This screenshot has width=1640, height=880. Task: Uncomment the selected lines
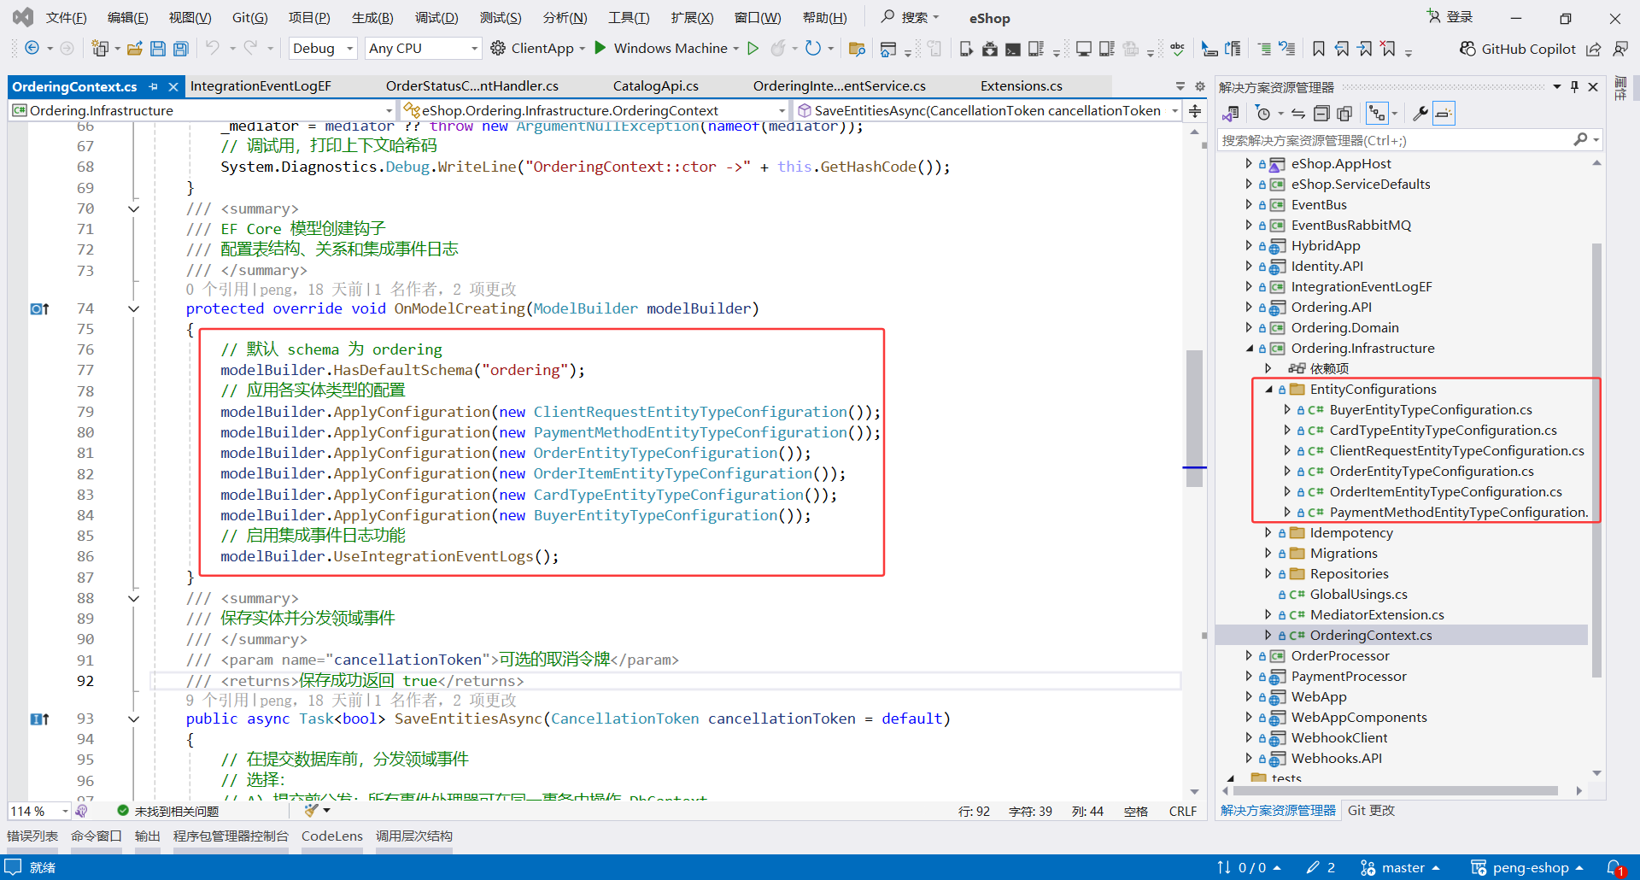(x=1287, y=49)
